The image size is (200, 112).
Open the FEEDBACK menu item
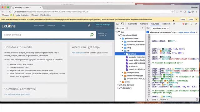[51, 26]
